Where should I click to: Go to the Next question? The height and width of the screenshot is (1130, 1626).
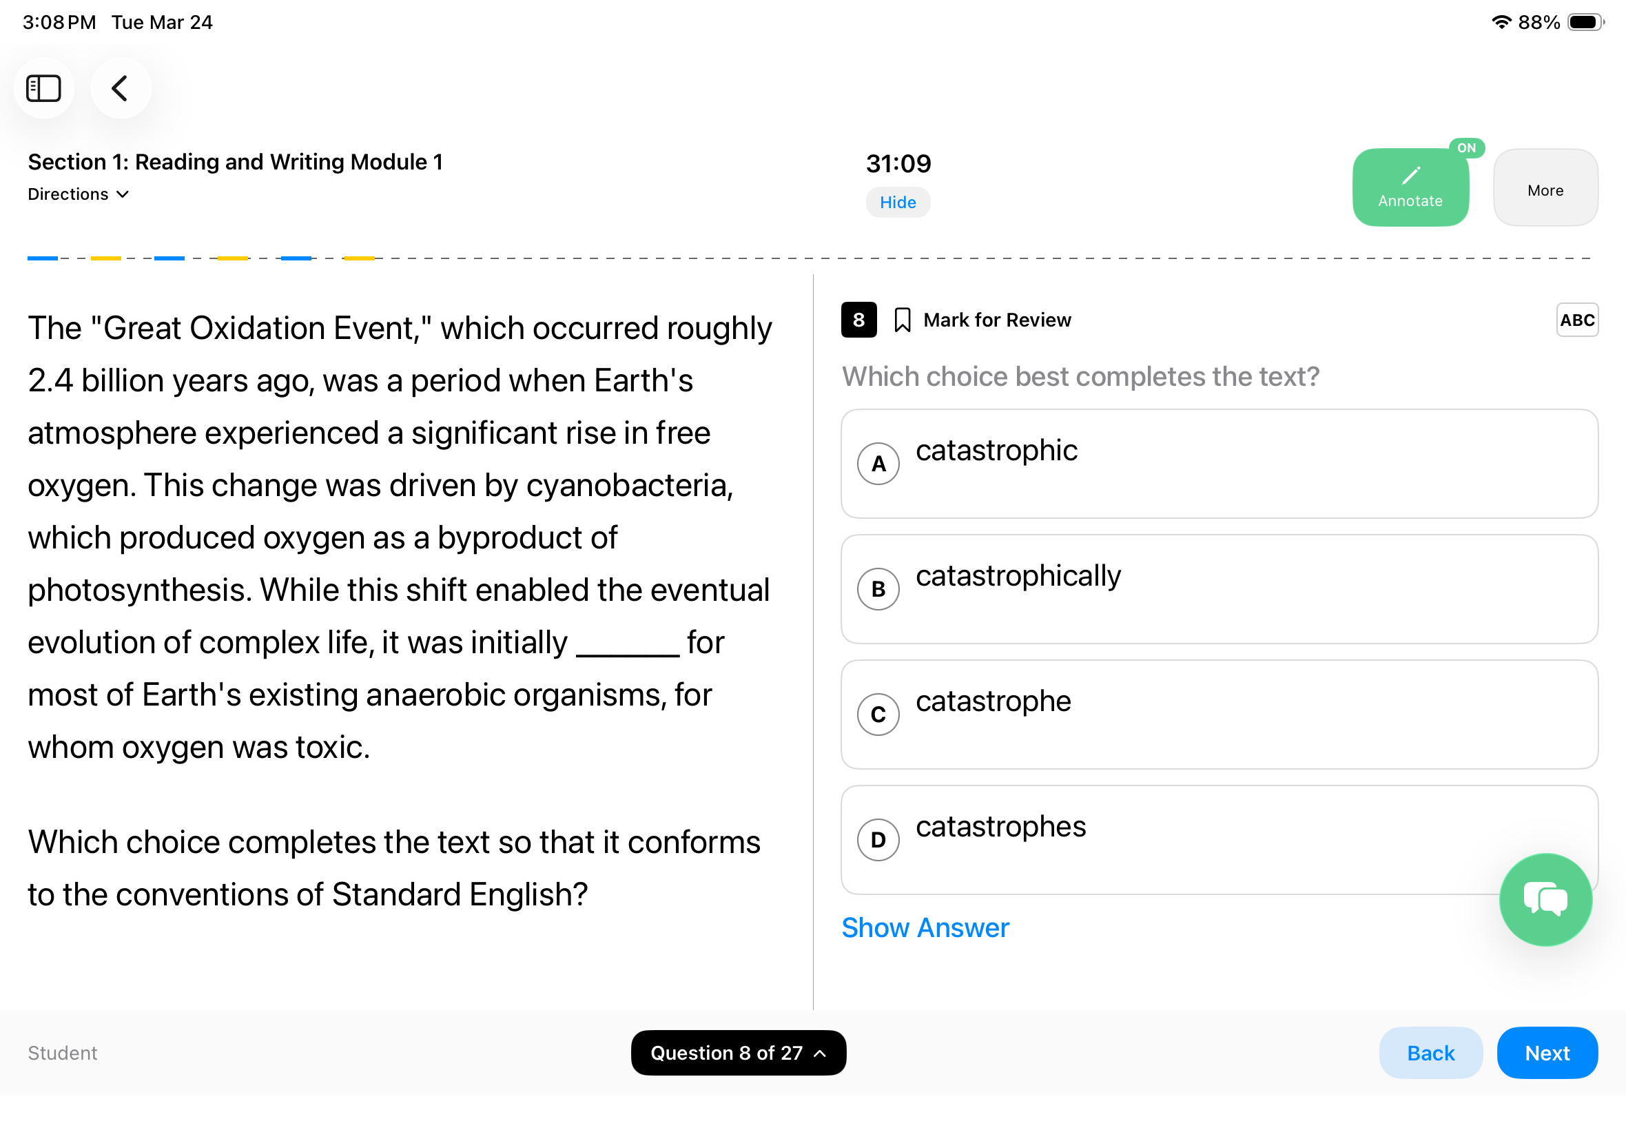click(1546, 1053)
